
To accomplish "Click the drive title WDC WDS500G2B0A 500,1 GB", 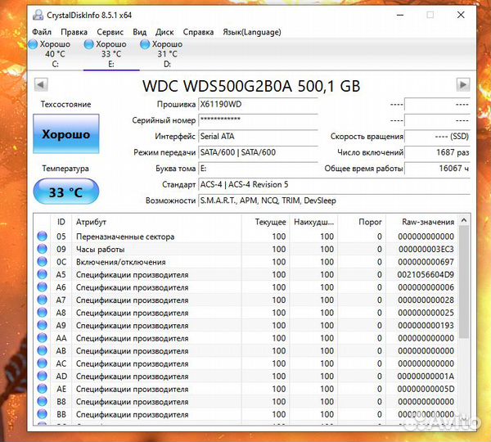I will (x=251, y=85).
